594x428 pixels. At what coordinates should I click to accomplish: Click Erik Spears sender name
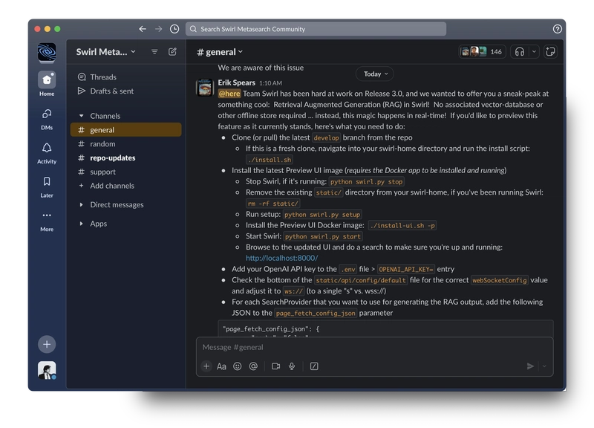236,82
